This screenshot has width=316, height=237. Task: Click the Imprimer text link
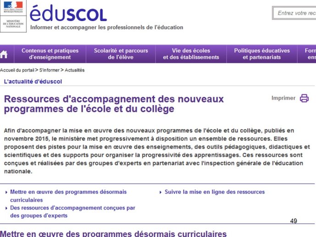pos(283,98)
